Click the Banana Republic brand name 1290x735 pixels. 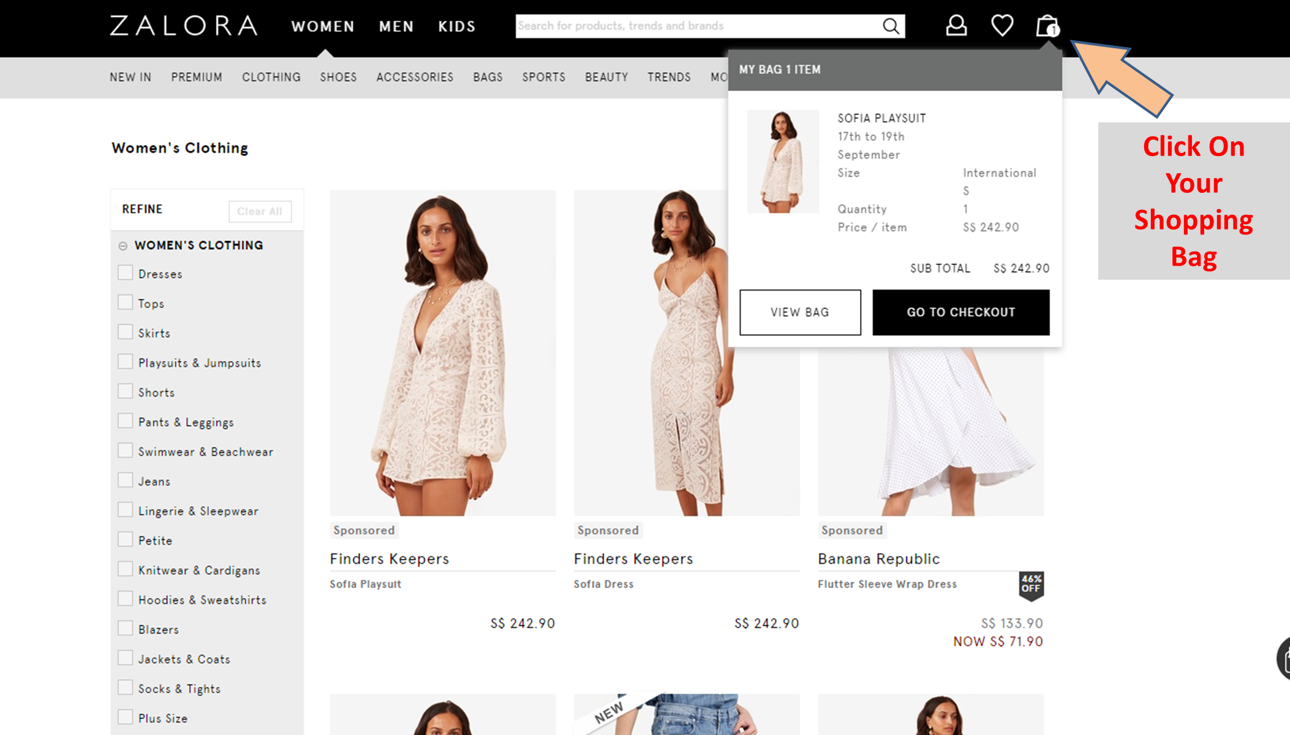[878, 559]
